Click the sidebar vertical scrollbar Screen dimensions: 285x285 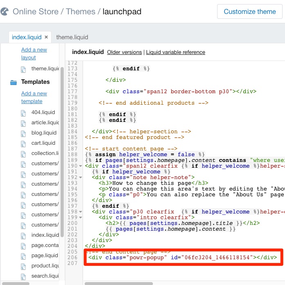click(62, 152)
